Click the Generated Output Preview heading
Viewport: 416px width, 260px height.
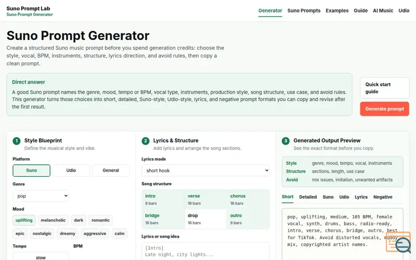[x=327, y=140]
